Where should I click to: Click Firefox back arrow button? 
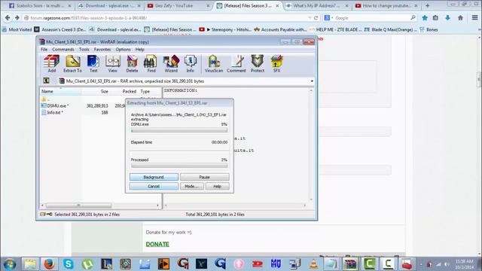pos(8,18)
